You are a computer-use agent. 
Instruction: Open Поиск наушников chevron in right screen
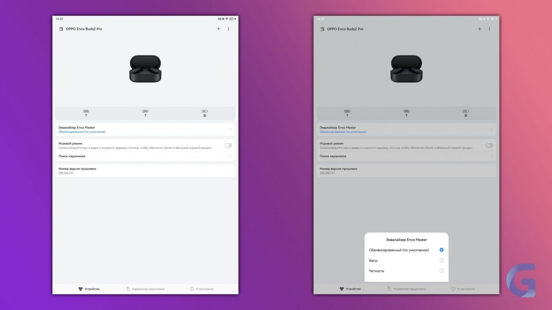pos(491,156)
